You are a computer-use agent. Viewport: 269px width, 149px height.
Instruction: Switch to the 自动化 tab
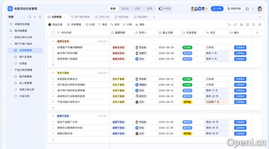(125, 8)
